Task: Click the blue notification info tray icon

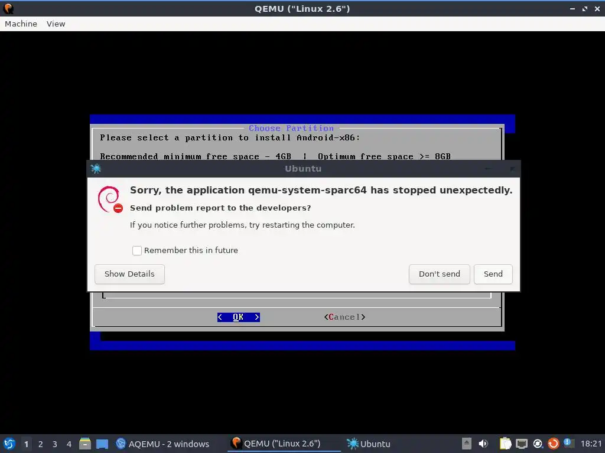Action: 568,443
